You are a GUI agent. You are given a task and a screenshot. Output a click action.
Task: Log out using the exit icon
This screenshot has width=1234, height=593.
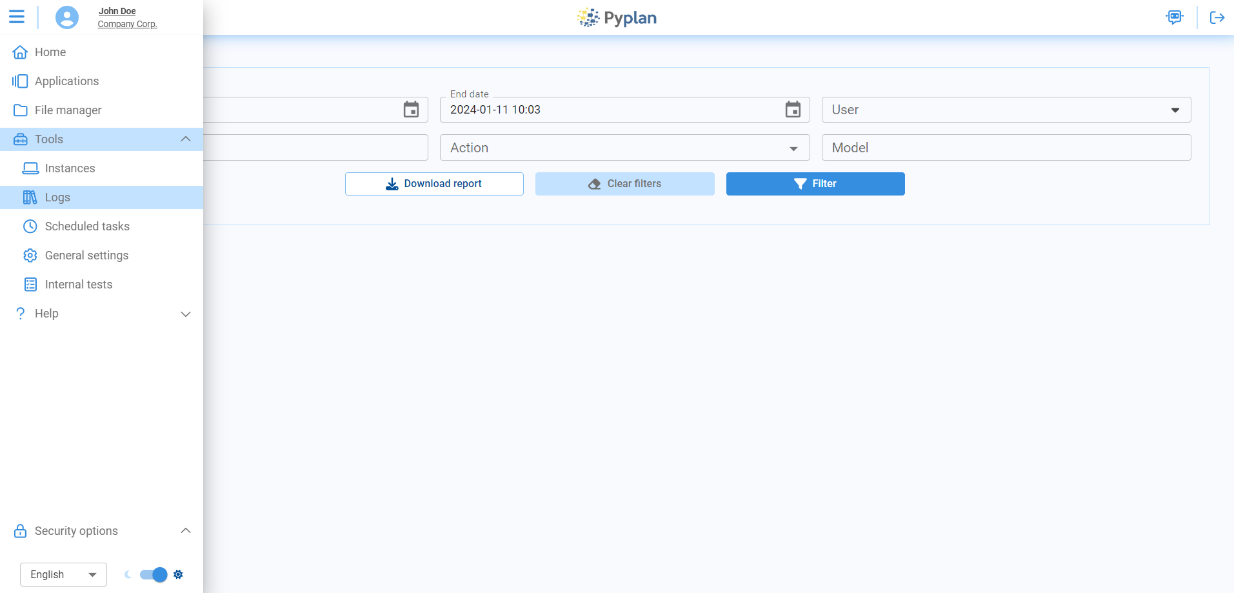1217,17
